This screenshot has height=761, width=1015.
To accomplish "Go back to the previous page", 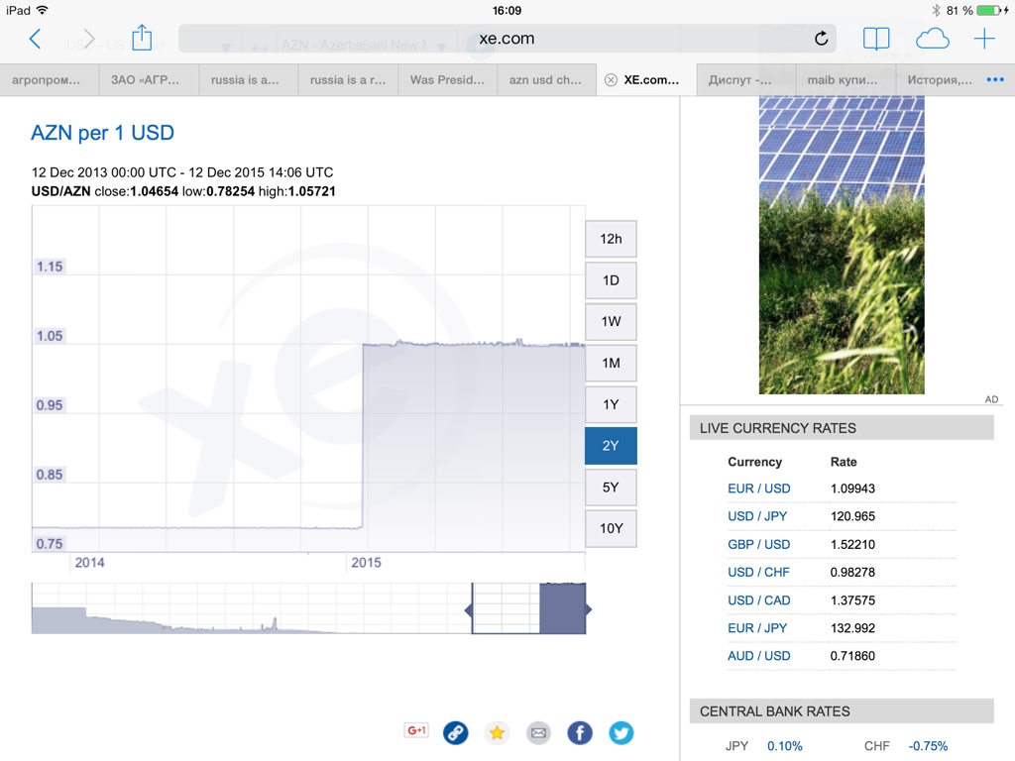I will point(36,39).
